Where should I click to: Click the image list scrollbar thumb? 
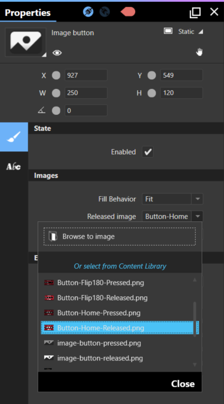pyautogui.click(x=195, y=319)
